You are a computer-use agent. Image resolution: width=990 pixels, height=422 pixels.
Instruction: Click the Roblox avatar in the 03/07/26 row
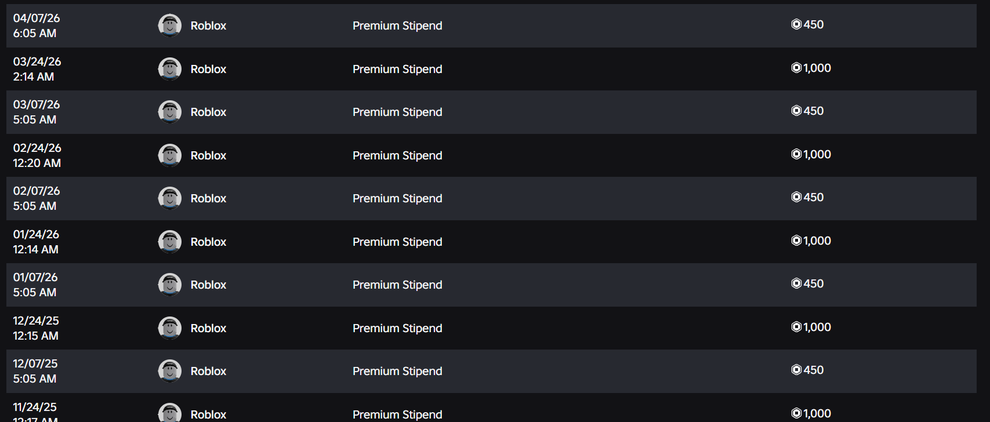pyautogui.click(x=170, y=112)
